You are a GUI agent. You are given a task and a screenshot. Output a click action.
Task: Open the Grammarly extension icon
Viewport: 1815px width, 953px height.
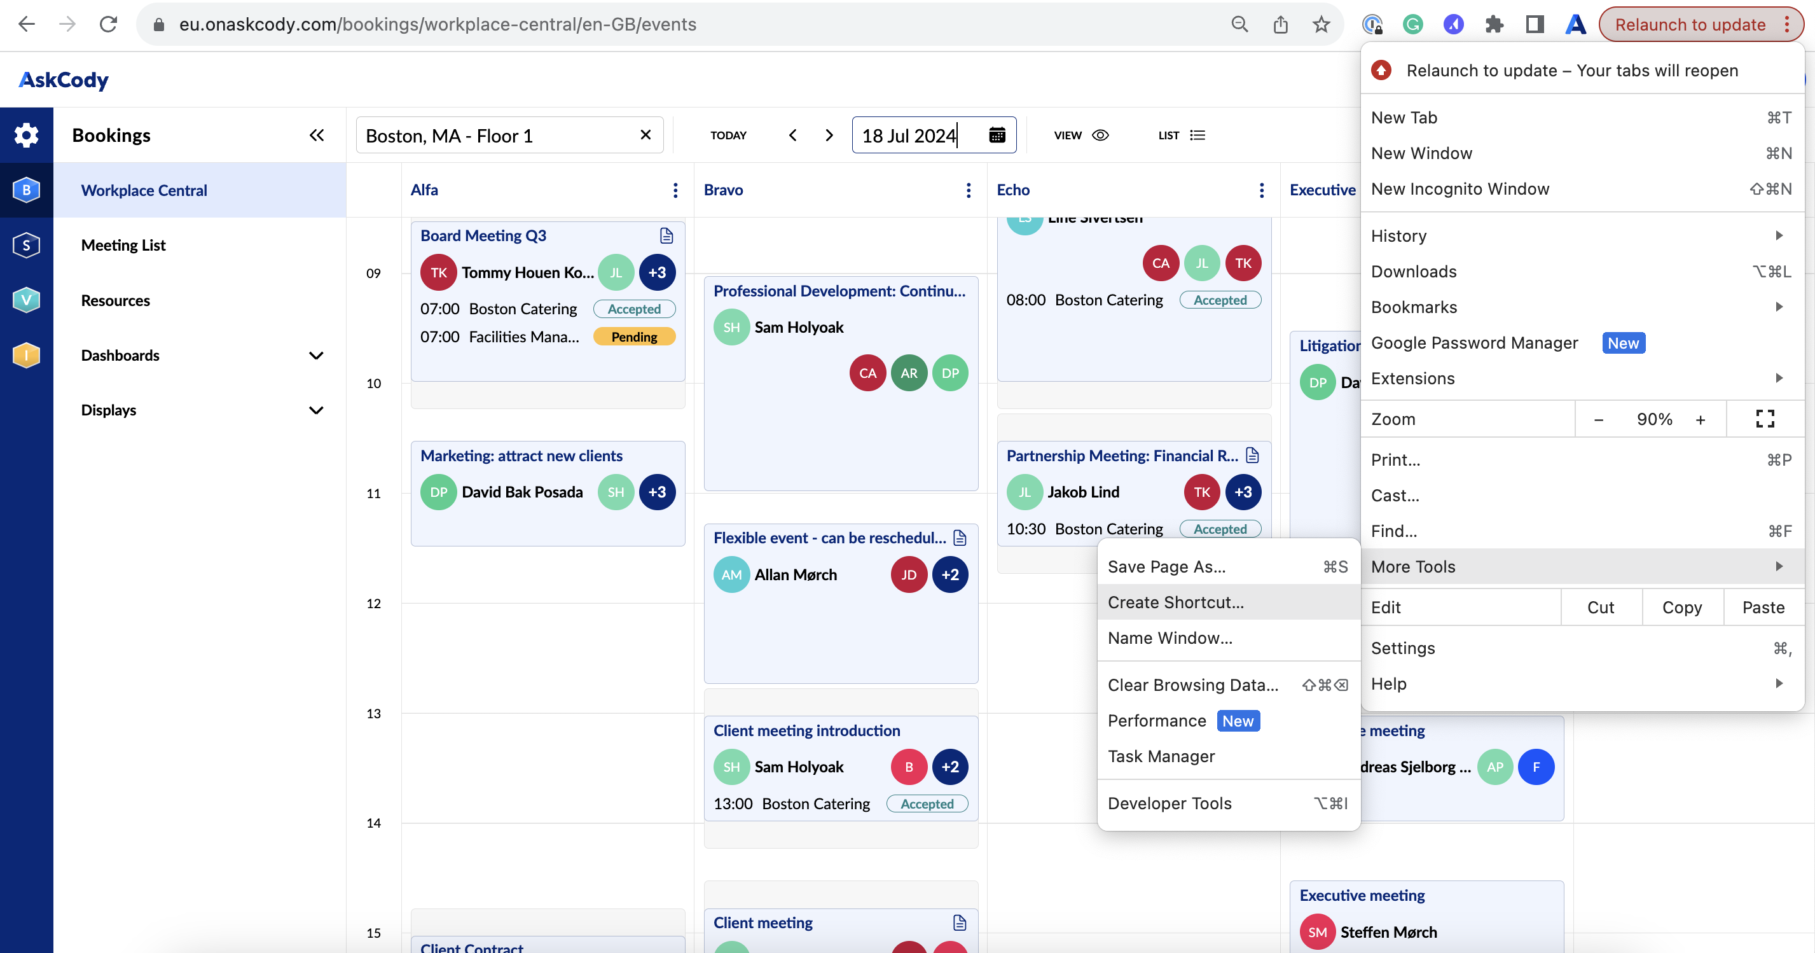pyautogui.click(x=1412, y=24)
